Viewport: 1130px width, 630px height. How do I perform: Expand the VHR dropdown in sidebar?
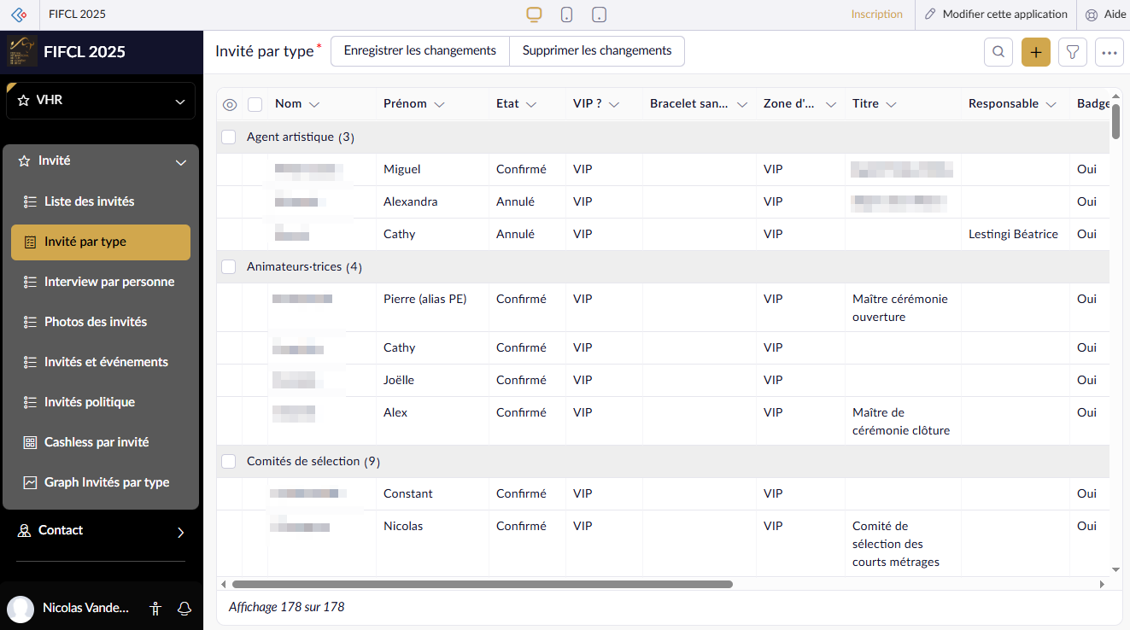[x=179, y=102]
